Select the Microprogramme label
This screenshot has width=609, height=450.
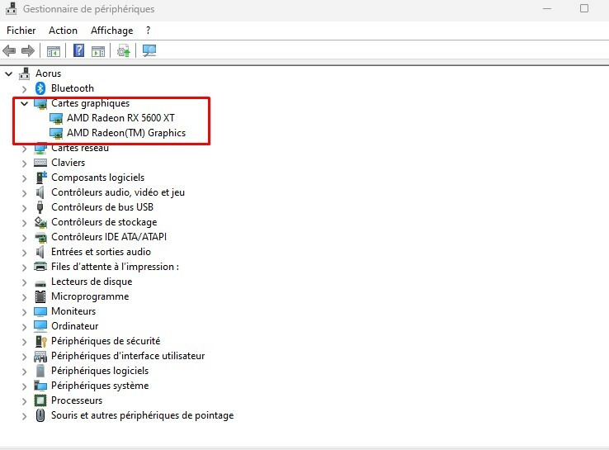(90, 296)
